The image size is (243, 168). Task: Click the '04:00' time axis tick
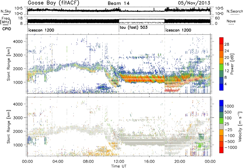point(58,162)
